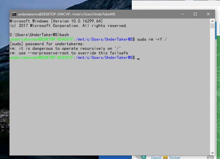Click the console scrollbar thumb
The height and width of the screenshot is (159, 220).
point(212,26)
